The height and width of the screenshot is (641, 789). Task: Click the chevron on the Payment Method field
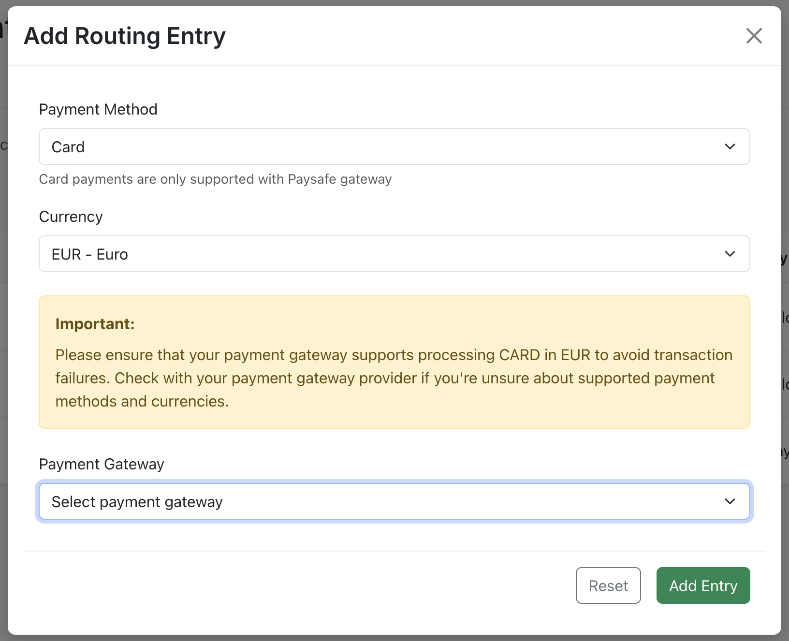pyautogui.click(x=730, y=146)
